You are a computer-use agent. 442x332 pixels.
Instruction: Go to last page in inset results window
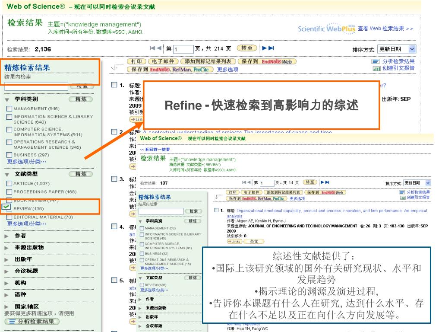point(327,182)
